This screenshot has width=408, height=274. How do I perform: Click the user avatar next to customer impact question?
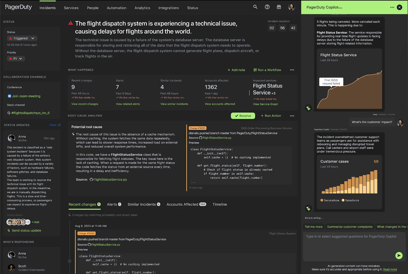click(400, 123)
